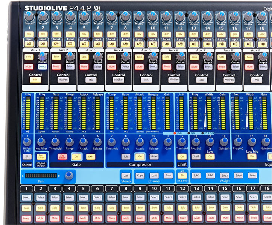Image resolution: width=272 pixels, height=225 pixels.
Task: Select the Aux 7 bus
Action: 208,67
